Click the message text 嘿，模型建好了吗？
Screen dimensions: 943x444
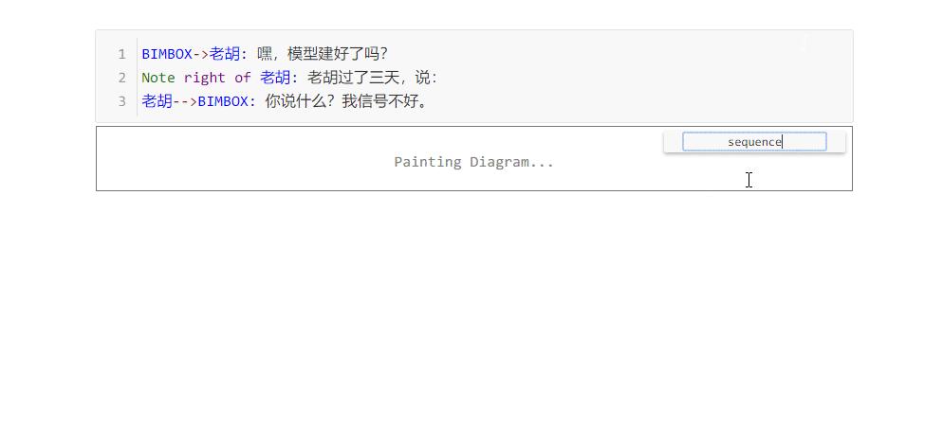coord(323,55)
